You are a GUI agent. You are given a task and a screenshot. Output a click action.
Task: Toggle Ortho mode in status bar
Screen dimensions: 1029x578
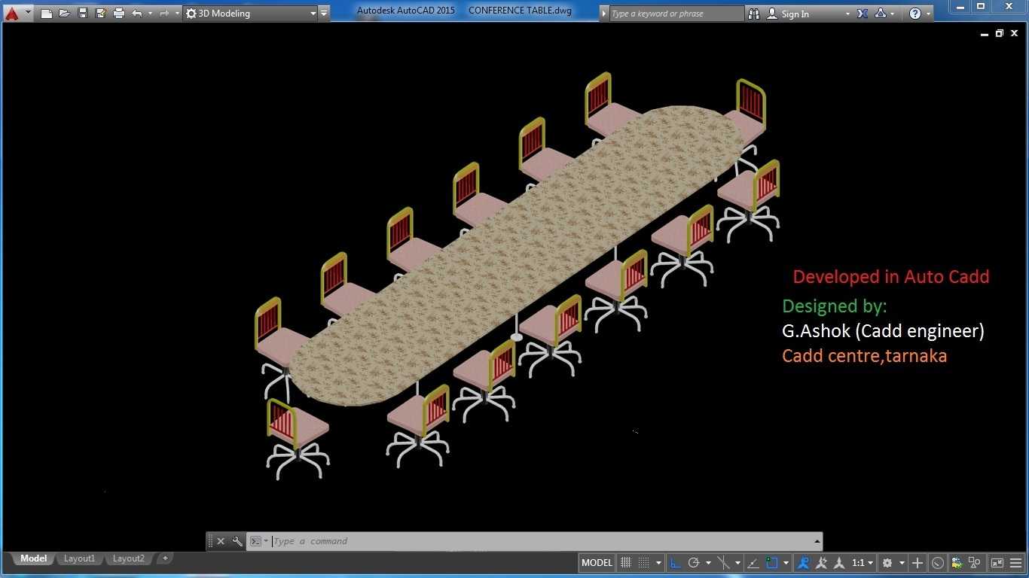coord(676,562)
